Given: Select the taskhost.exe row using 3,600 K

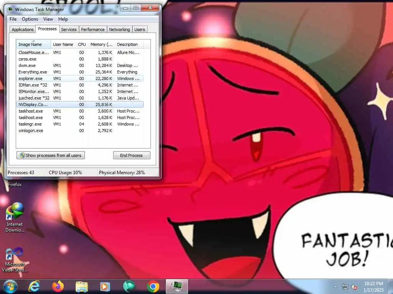Looking at the screenshot, I should (x=80, y=111).
